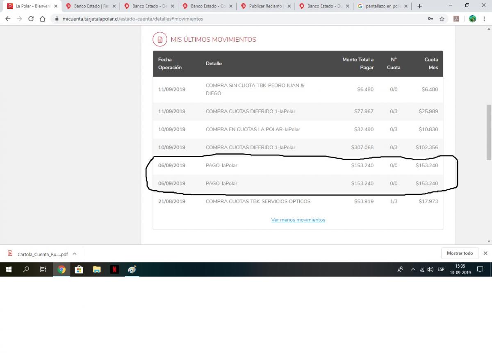This screenshot has width=492, height=353.
Task: Click the taskbar search magnifier
Action: click(26, 269)
